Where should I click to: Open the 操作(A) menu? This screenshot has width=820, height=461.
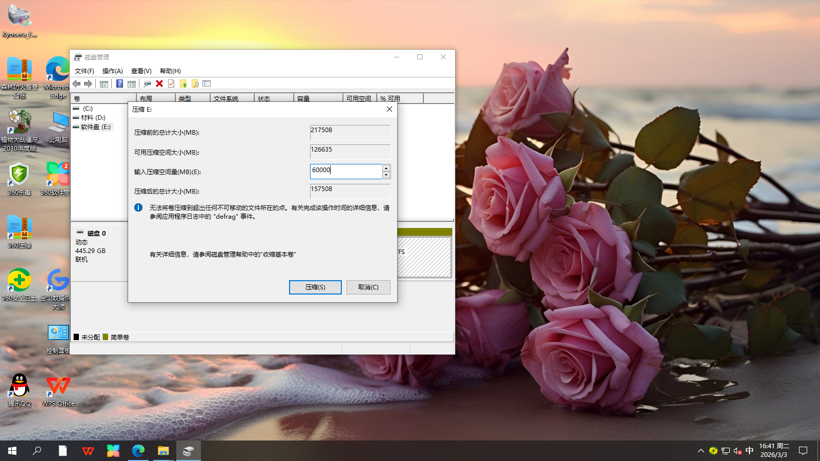(112, 71)
